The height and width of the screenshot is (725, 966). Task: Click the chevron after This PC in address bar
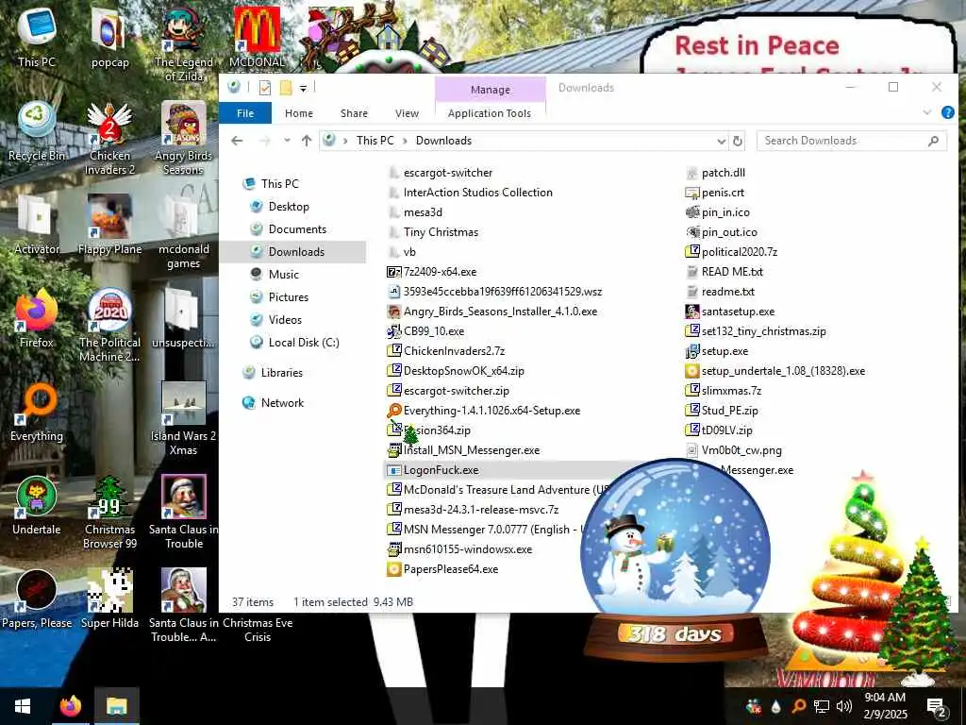[x=405, y=141]
